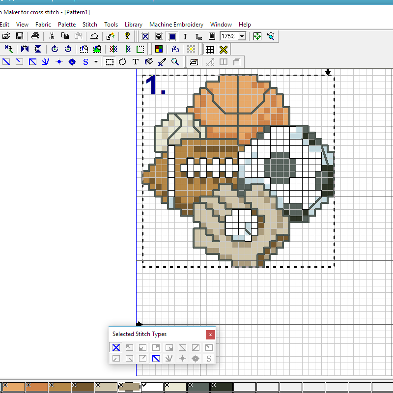Click the 175% zoom field
393x393 pixels.
tap(229, 36)
